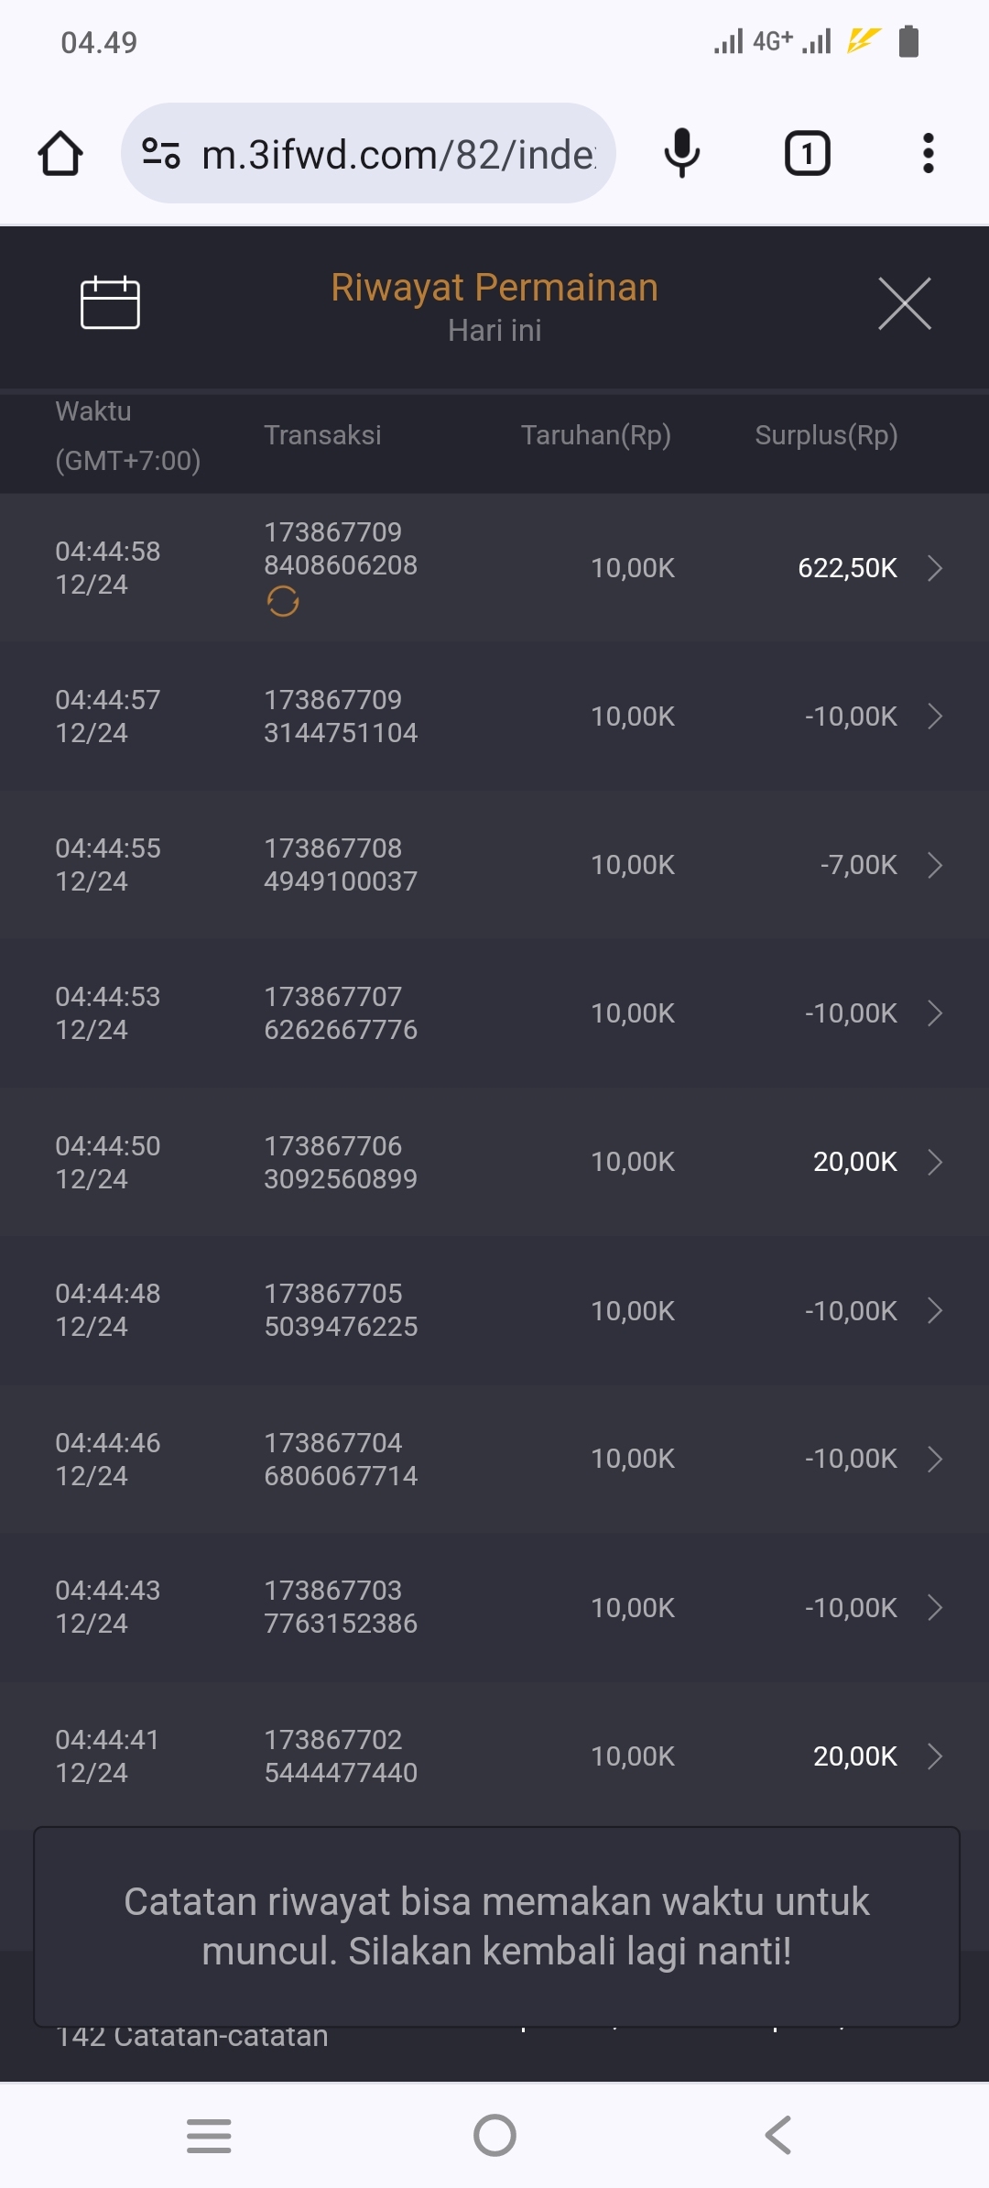Image resolution: width=989 pixels, height=2188 pixels.
Task: Open Android recent apps button
Action: (209, 2136)
